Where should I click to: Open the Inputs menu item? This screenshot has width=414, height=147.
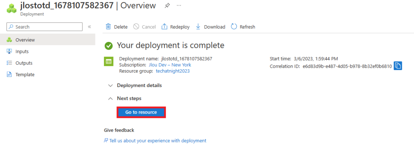(48, 52)
